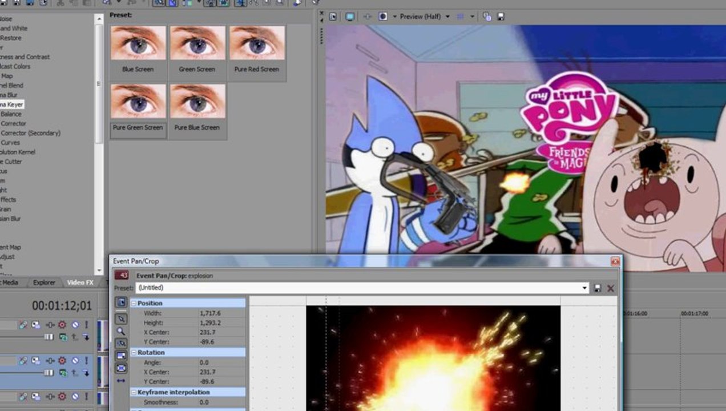
Task: Select the Color Curves effect
Action: tap(10, 143)
